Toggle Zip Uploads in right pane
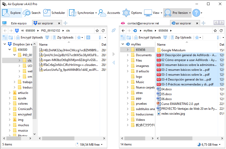This screenshot has width=226, height=149. [x=181, y=37]
